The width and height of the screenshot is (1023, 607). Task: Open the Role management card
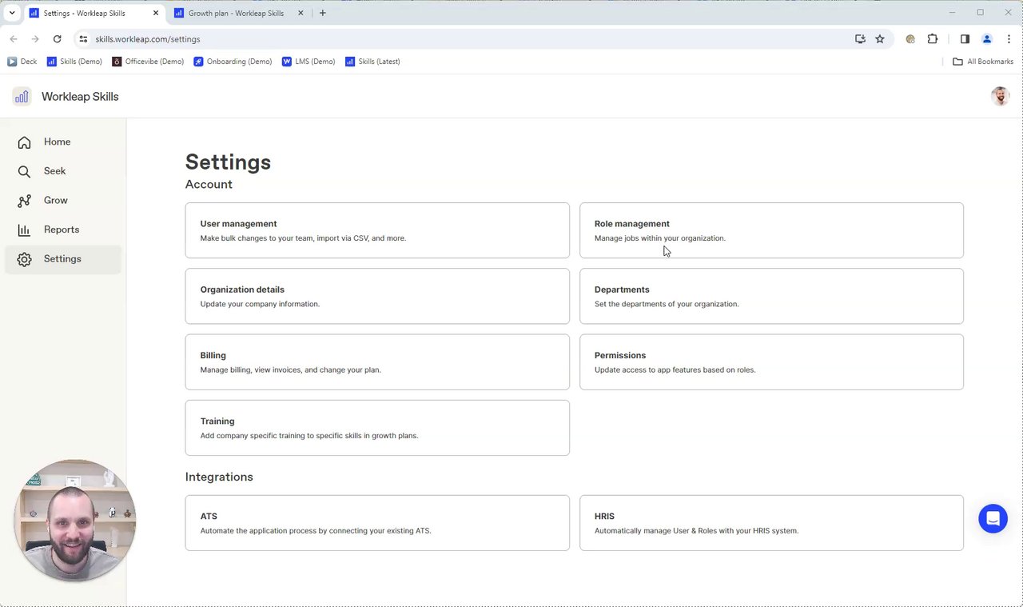(x=771, y=230)
